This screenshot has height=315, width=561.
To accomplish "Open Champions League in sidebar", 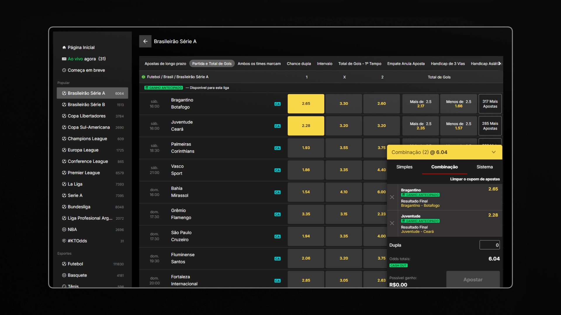I will click(x=92, y=139).
